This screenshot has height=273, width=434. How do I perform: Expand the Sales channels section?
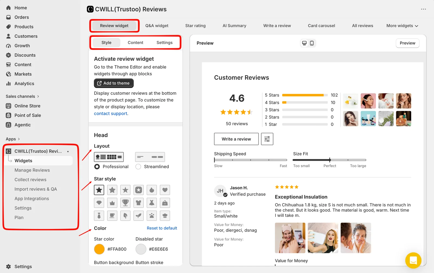coord(23,96)
